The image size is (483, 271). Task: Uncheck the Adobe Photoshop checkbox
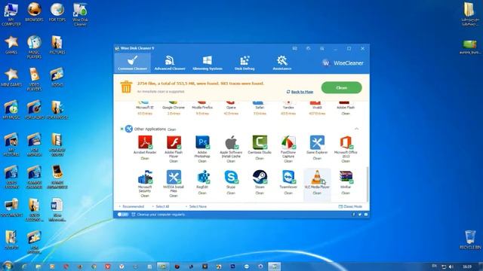tap(208, 148)
